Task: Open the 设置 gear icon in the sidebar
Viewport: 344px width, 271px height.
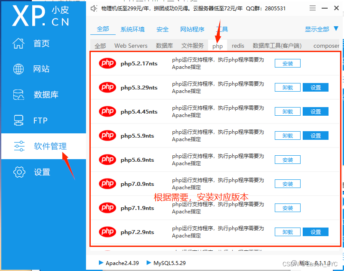Action: pyautogui.click(x=19, y=172)
